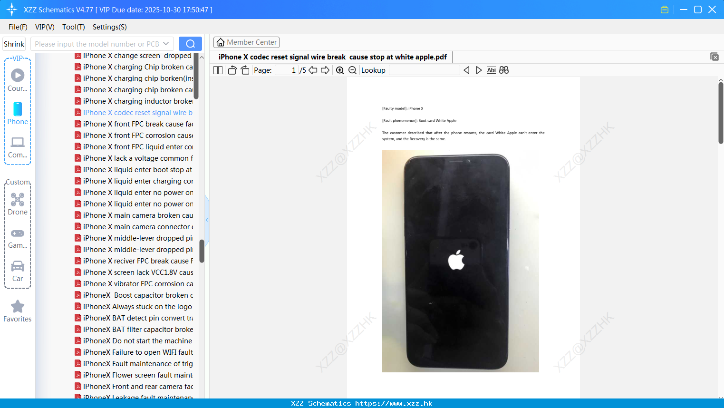Open the VIP(V) menu
The image size is (724, 408).
pyautogui.click(x=45, y=27)
